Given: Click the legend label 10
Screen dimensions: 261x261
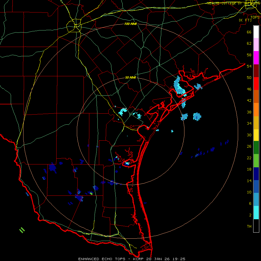Looking at the screenshot, I should pyautogui.click(x=249, y=192).
